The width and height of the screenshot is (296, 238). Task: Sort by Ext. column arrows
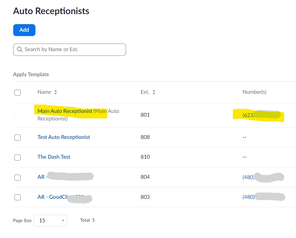point(154,92)
